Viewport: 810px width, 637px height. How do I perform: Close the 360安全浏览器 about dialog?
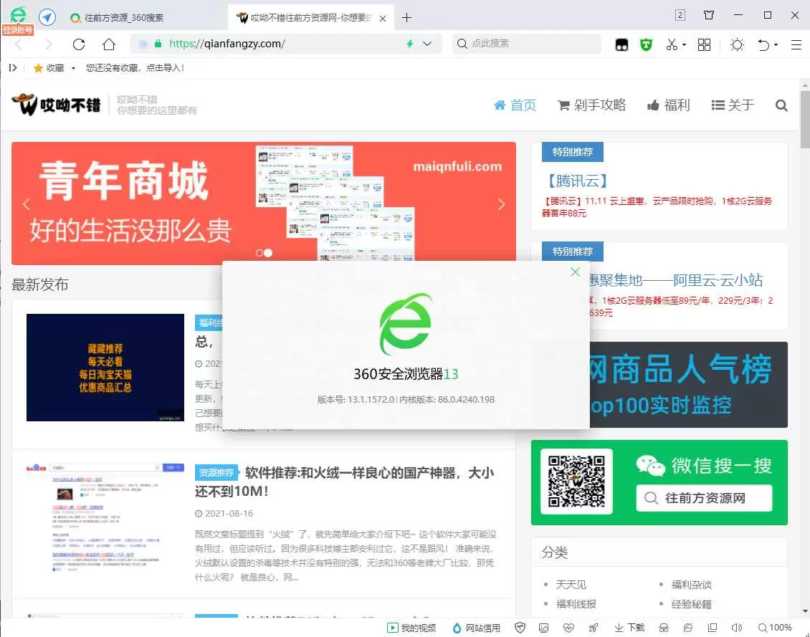(x=575, y=272)
